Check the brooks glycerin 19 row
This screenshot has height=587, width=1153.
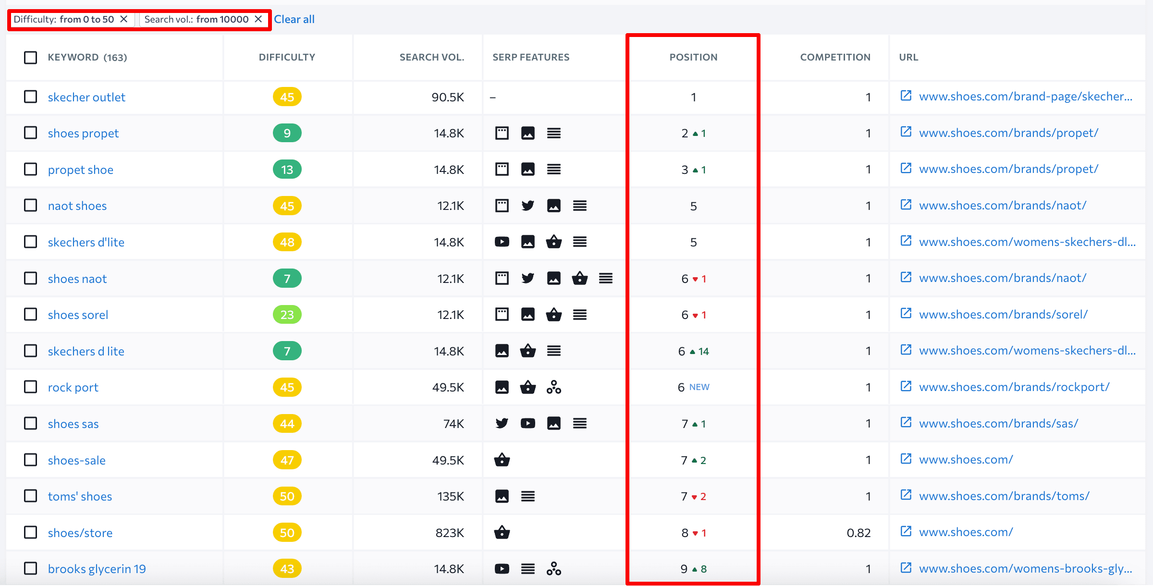pos(31,568)
